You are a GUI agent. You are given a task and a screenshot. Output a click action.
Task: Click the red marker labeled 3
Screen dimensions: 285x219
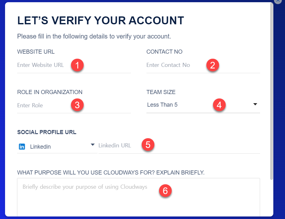click(77, 105)
